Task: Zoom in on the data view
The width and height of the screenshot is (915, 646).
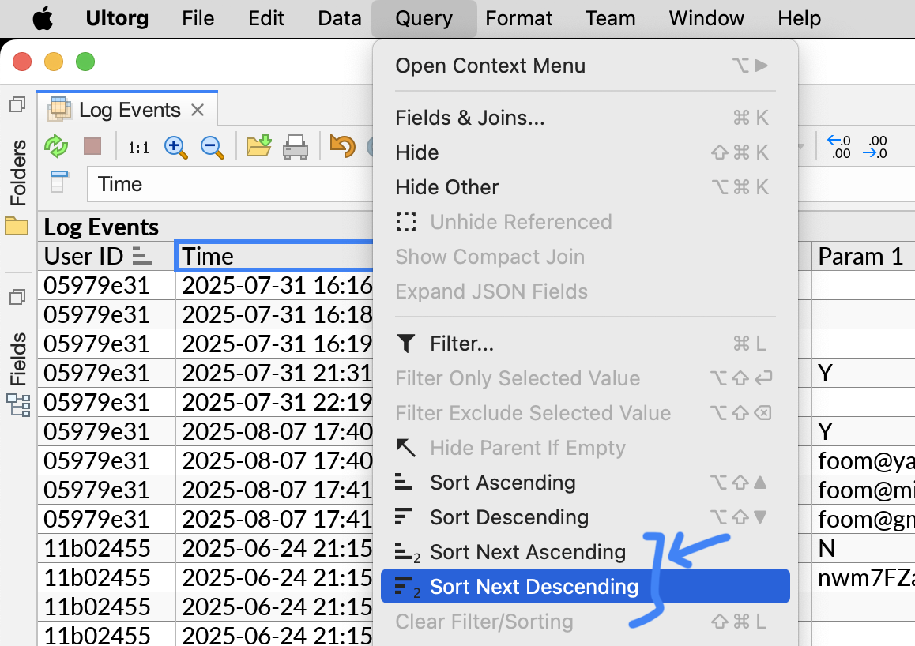Action: [x=175, y=146]
